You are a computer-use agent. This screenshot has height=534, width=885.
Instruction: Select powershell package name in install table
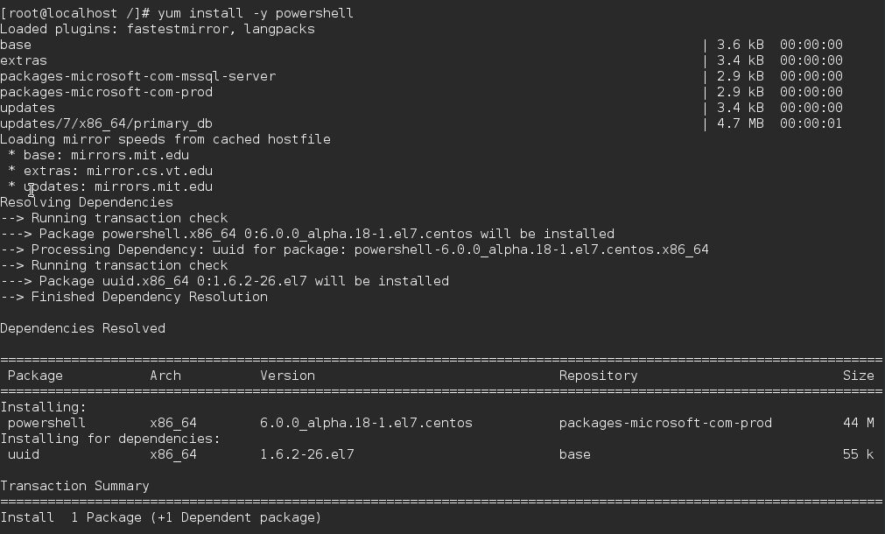pos(46,423)
